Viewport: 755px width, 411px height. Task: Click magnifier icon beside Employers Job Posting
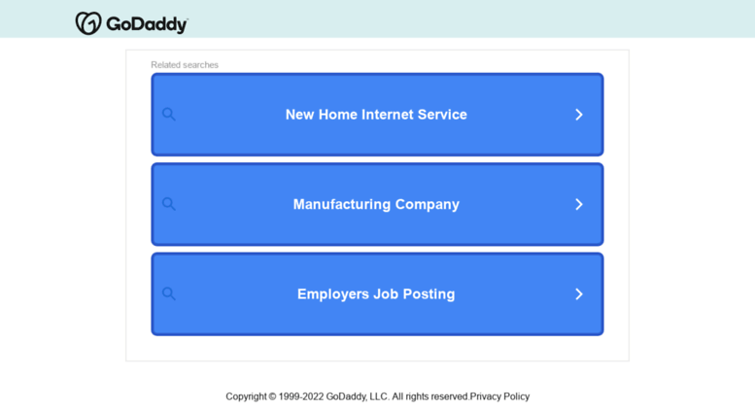[168, 293]
